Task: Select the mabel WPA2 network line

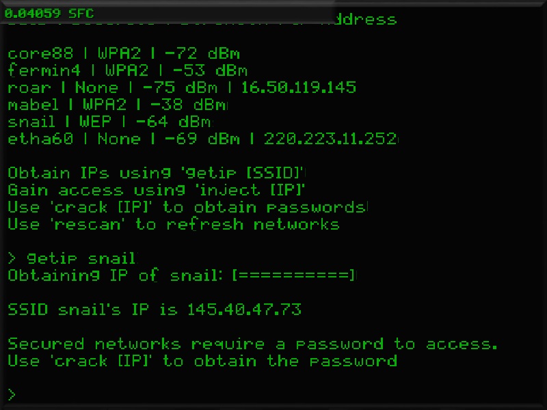Action: pyautogui.click(x=117, y=105)
